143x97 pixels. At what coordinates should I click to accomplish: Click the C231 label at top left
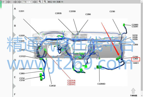coord(21,11)
